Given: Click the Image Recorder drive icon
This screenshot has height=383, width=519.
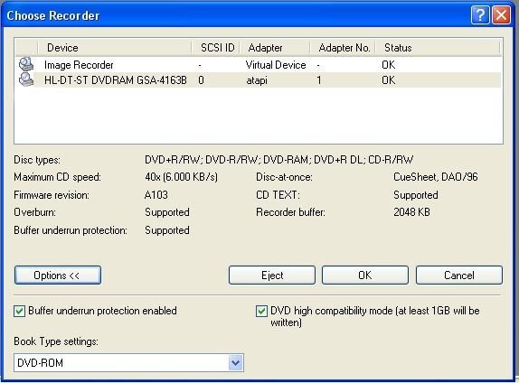Looking at the screenshot, I should click(26, 64).
